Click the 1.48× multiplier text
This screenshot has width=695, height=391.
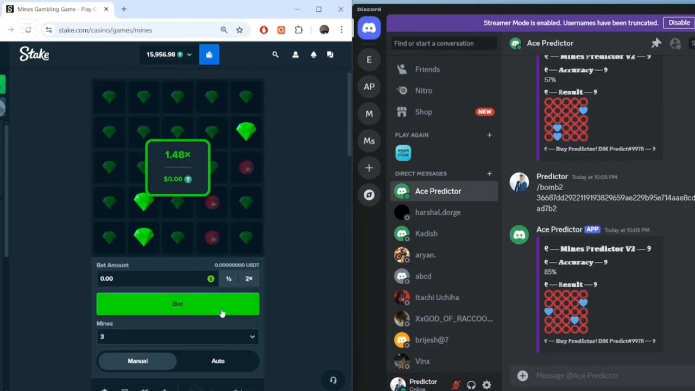pos(178,155)
